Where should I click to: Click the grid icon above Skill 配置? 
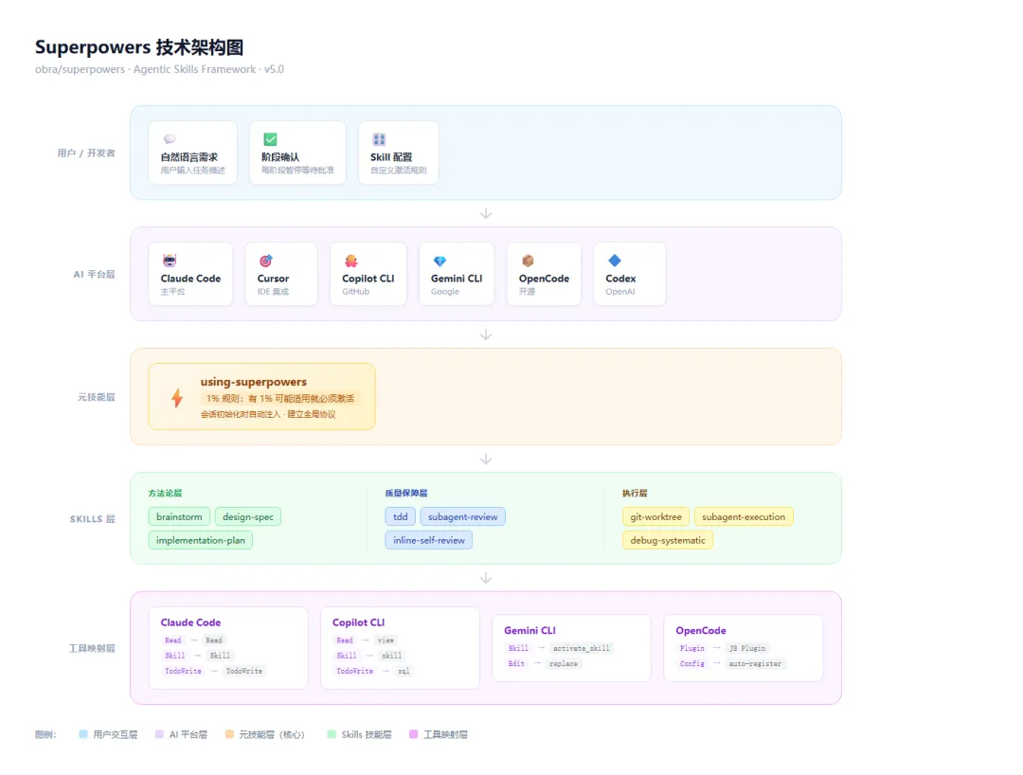click(x=379, y=139)
